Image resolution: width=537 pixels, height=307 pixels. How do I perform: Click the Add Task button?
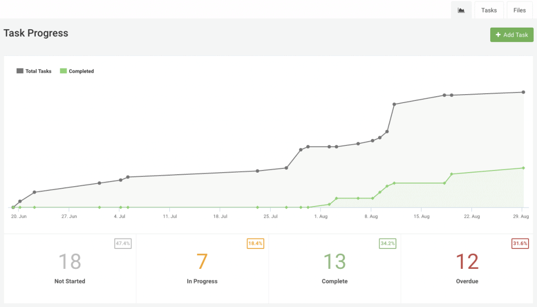click(x=511, y=35)
